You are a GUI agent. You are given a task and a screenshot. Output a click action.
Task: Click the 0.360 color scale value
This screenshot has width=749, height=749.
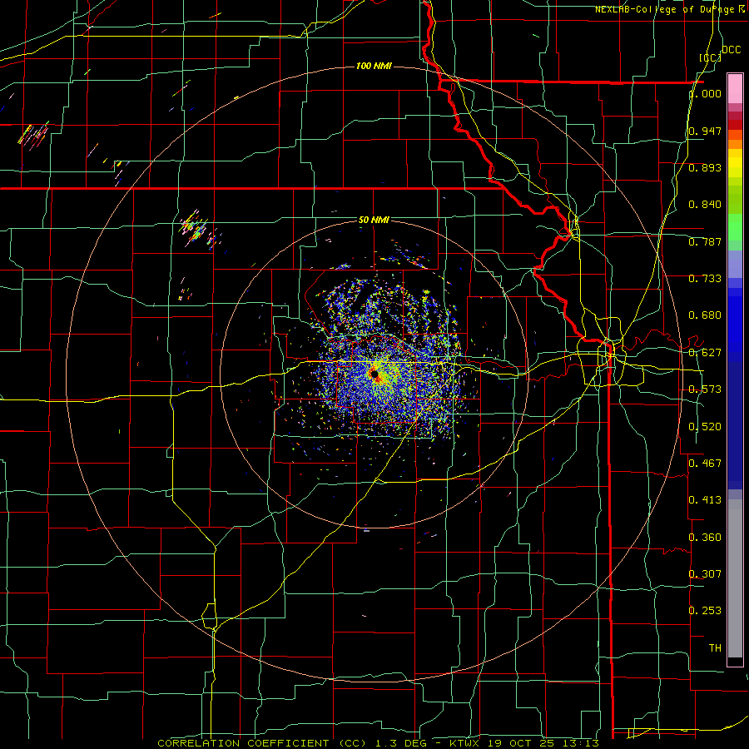(705, 538)
